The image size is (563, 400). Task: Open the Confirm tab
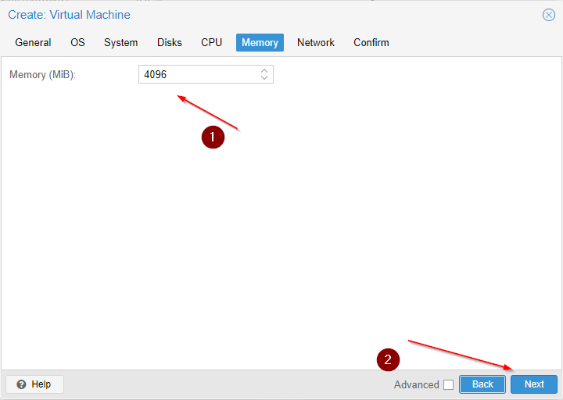pyautogui.click(x=371, y=42)
